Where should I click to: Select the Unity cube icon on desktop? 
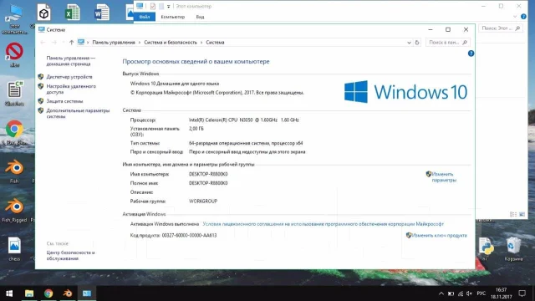coord(43,13)
